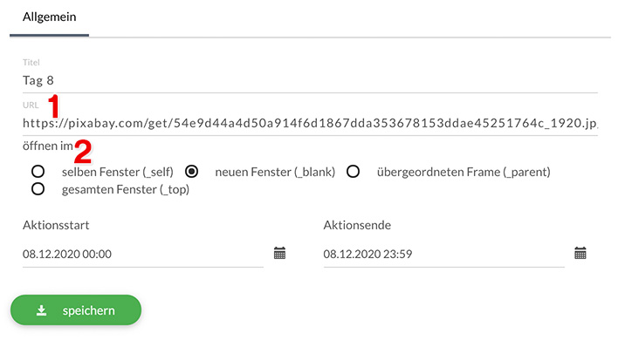Edit the Aktionsstart date 08.12.2020 00:00

[142, 254]
